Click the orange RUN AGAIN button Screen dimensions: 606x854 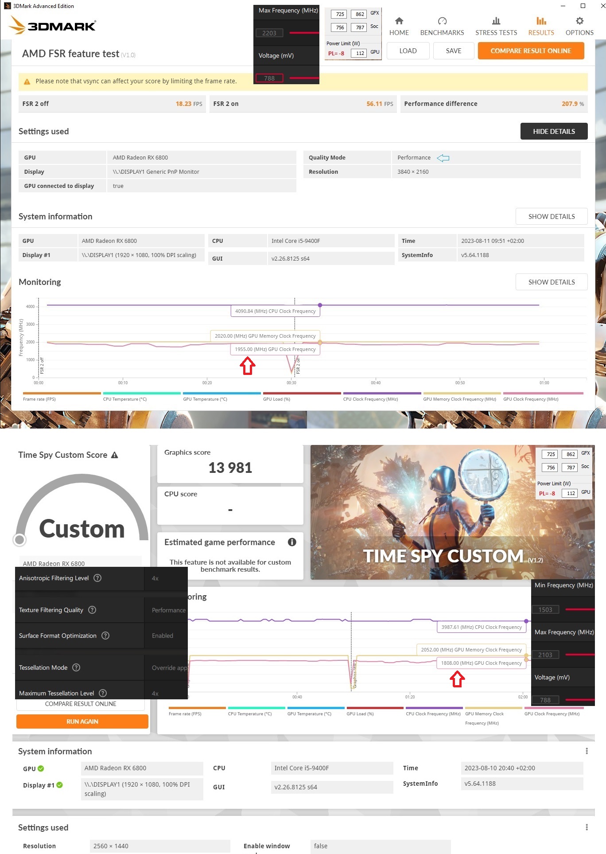pyautogui.click(x=82, y=721)
